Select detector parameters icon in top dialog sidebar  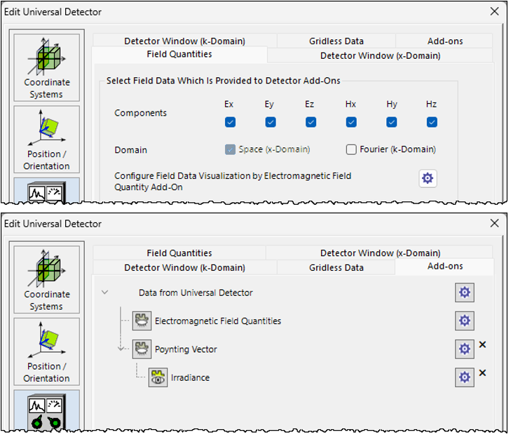[46, 191]
